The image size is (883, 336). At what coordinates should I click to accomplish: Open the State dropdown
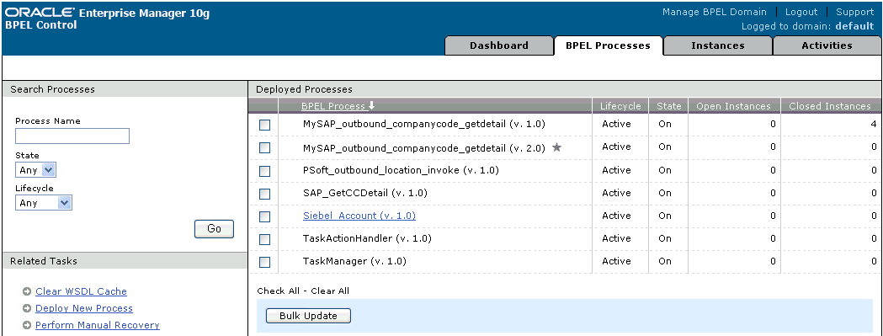pyautogui.click(x=35, y=170)
